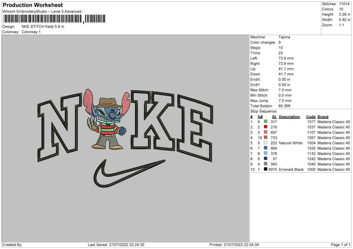Click the 'Stops:' label
The height and width of the screenshot is (249, 353).
(256, 48)
